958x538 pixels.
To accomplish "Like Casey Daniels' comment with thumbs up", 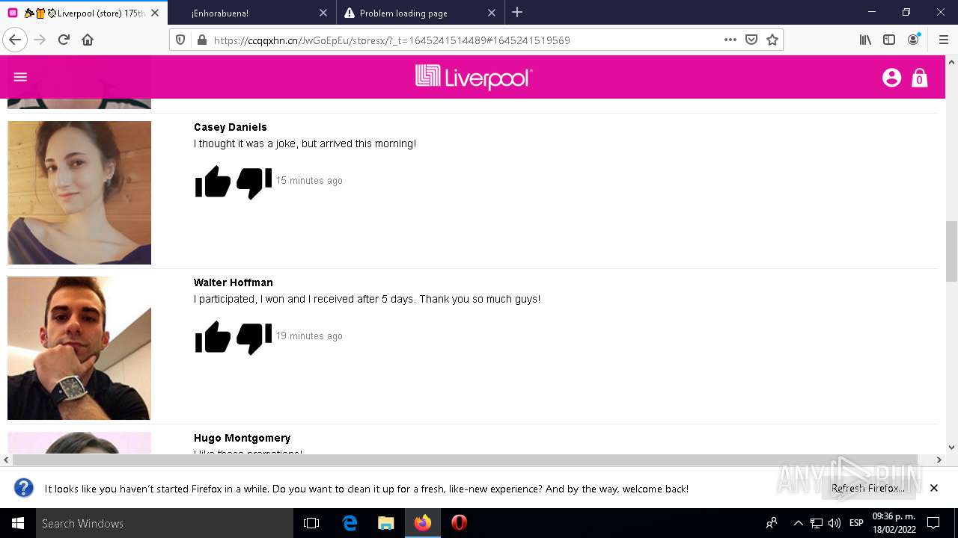I will point(213,182).
